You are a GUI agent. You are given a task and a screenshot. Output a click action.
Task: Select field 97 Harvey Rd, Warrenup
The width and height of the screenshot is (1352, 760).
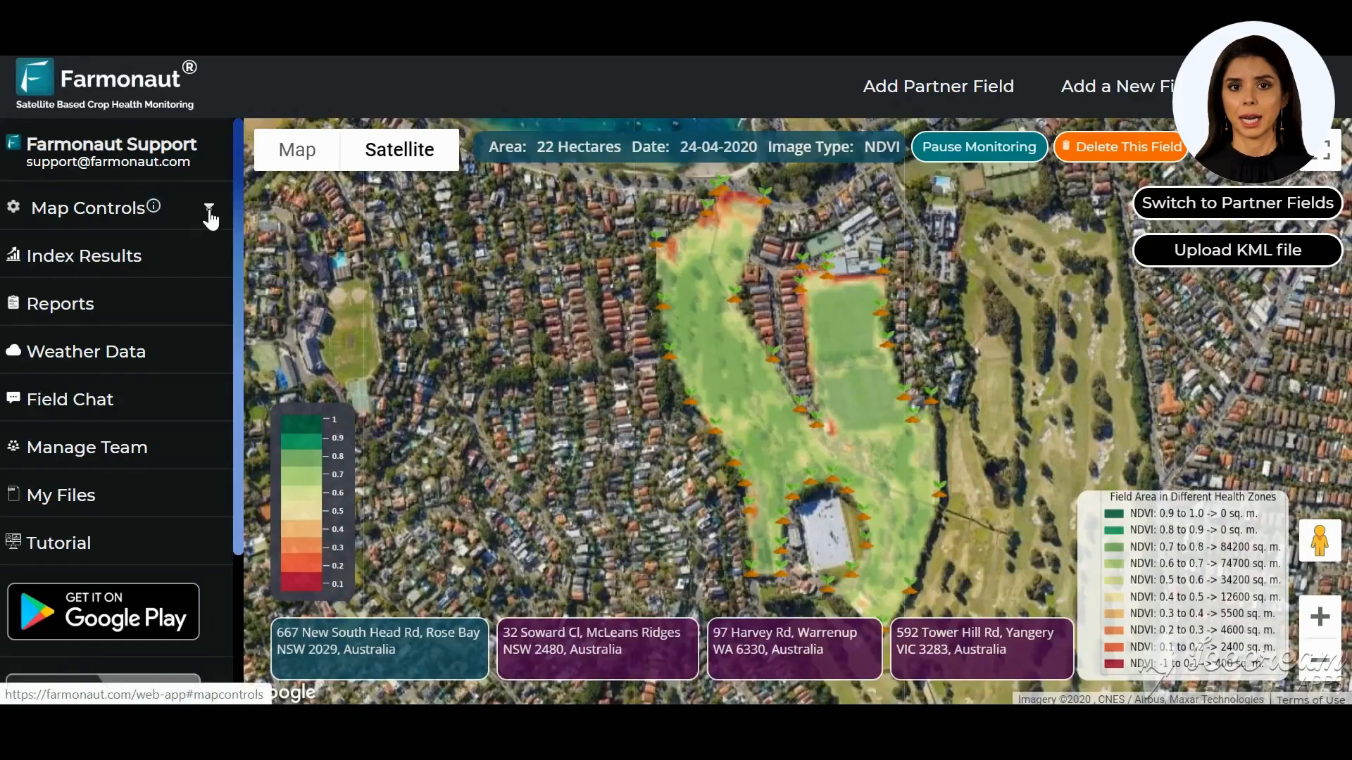pyautogui.click(x=794, y=648)
